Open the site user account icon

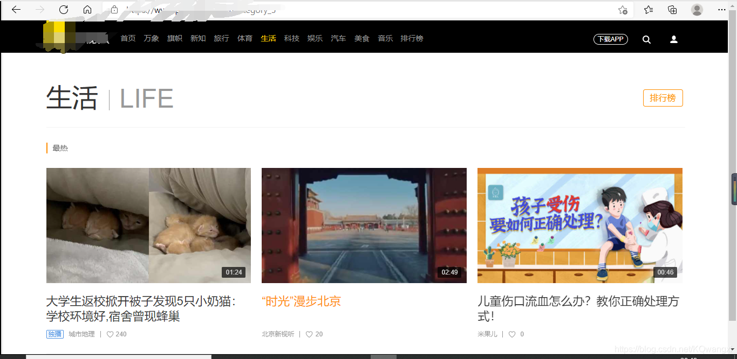click(x=673, y=39)
